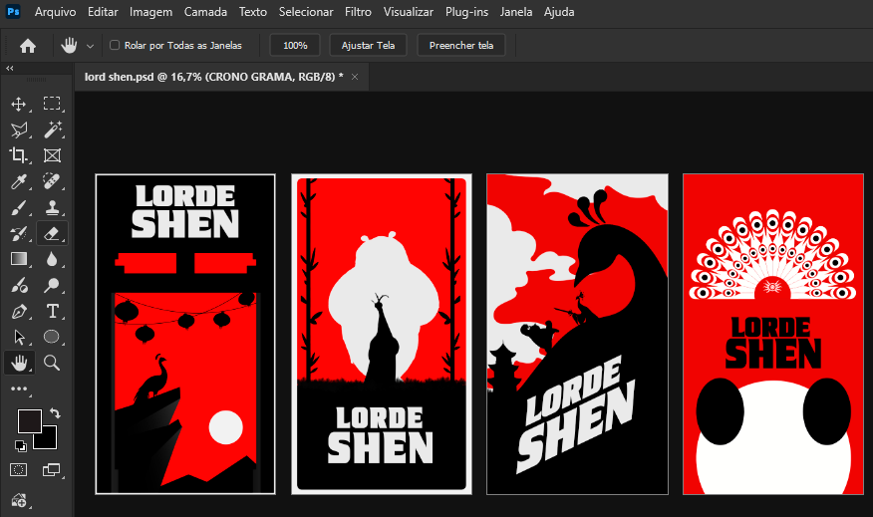Select the Clone Stamp tool
The image size is (873, 517).
(x=52, y=207)
